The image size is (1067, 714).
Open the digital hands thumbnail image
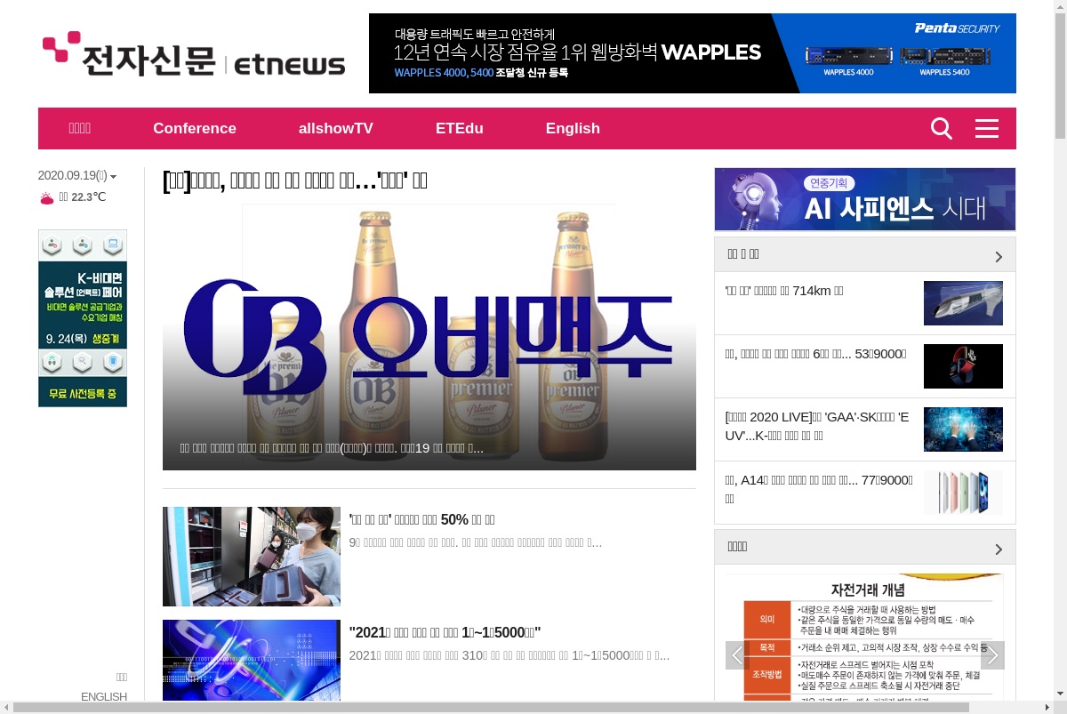[x=963, y=429]
